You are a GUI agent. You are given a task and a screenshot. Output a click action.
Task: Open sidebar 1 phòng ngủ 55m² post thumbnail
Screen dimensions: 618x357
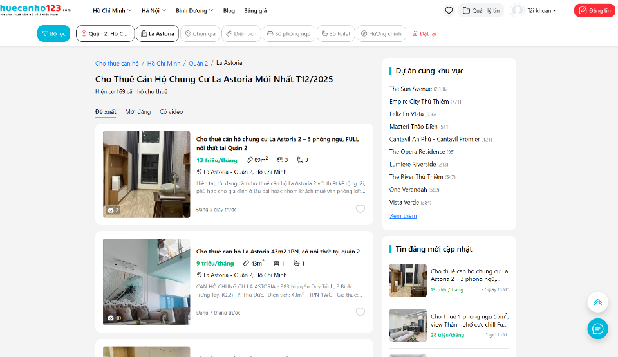click(408, 325)
